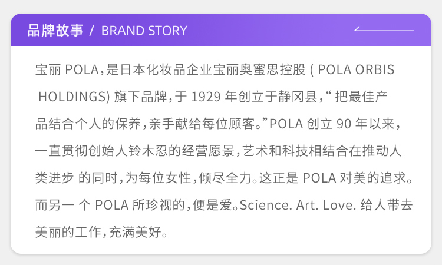Click the text 宝丽 POLA at start
This screenshot has height=265, width=442.
[x=67, y=69]
